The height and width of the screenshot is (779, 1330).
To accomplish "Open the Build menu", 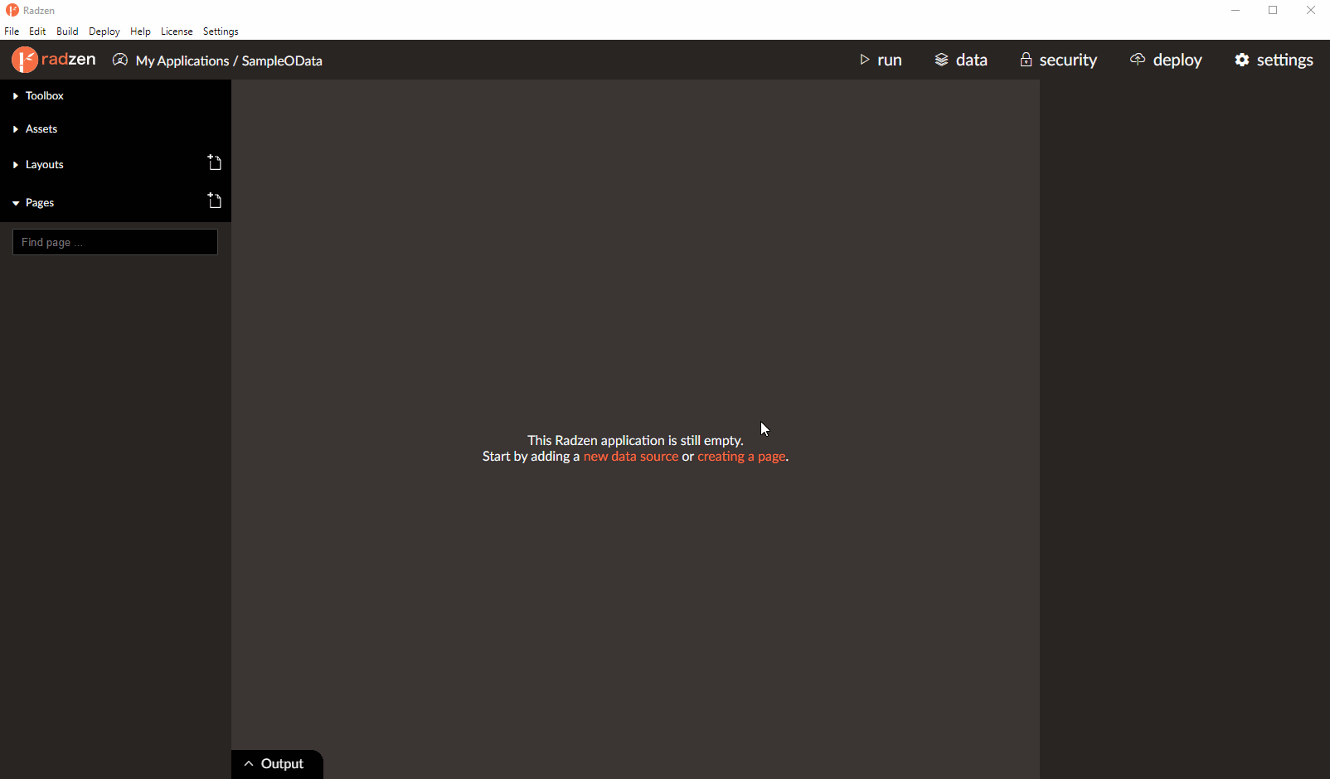I will 67,31.
